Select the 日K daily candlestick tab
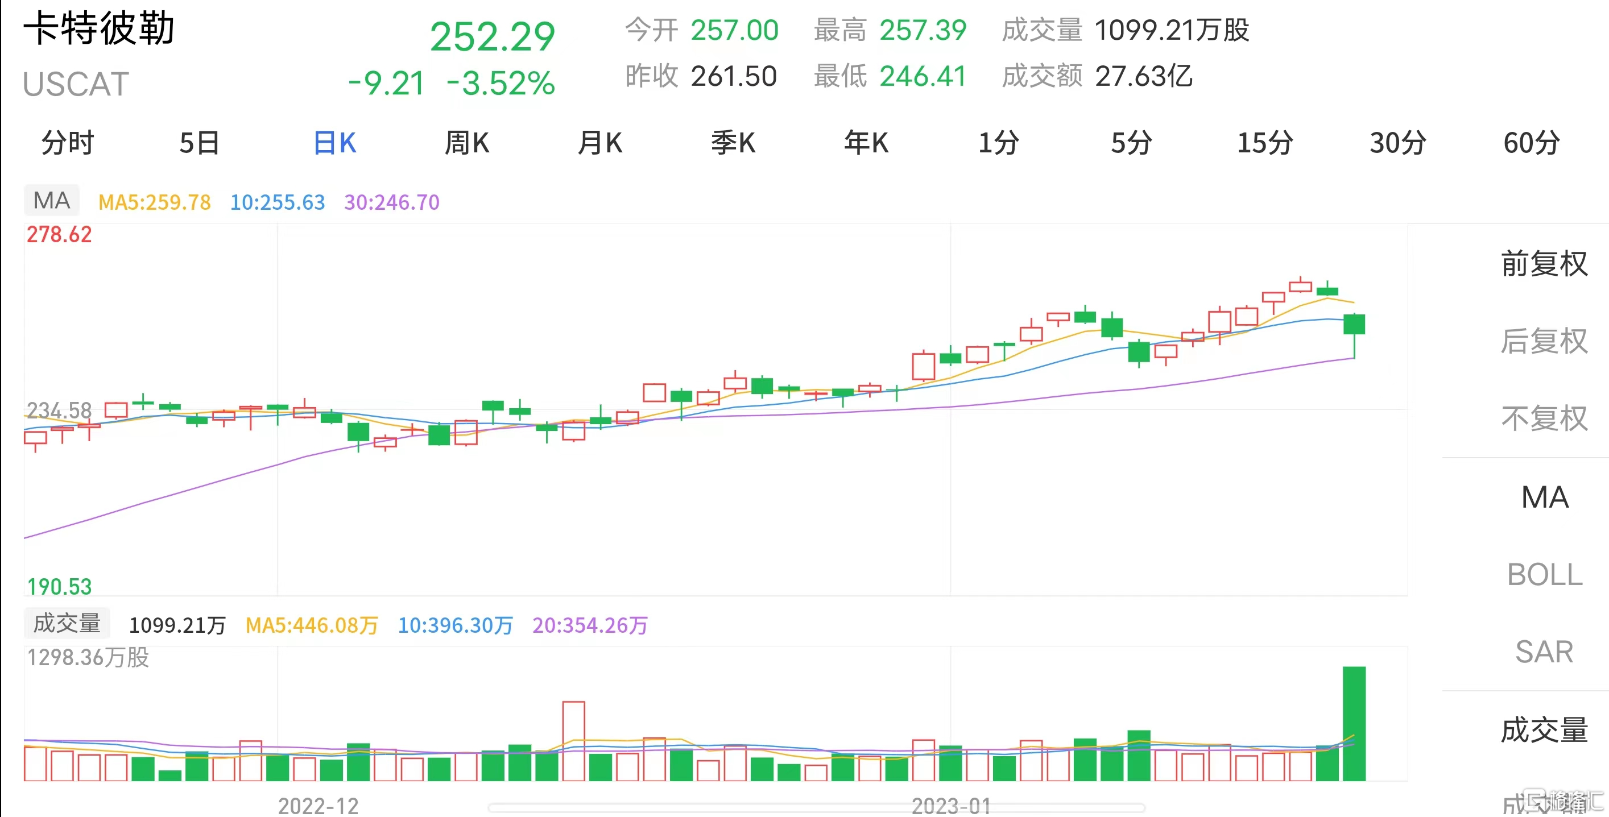1609x817 pixels. [x=335, y=142]
